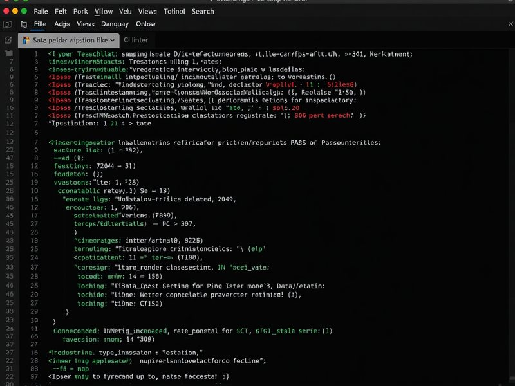
Task: Open the Views menu in the top menu bar
Action: pos(147,12)
